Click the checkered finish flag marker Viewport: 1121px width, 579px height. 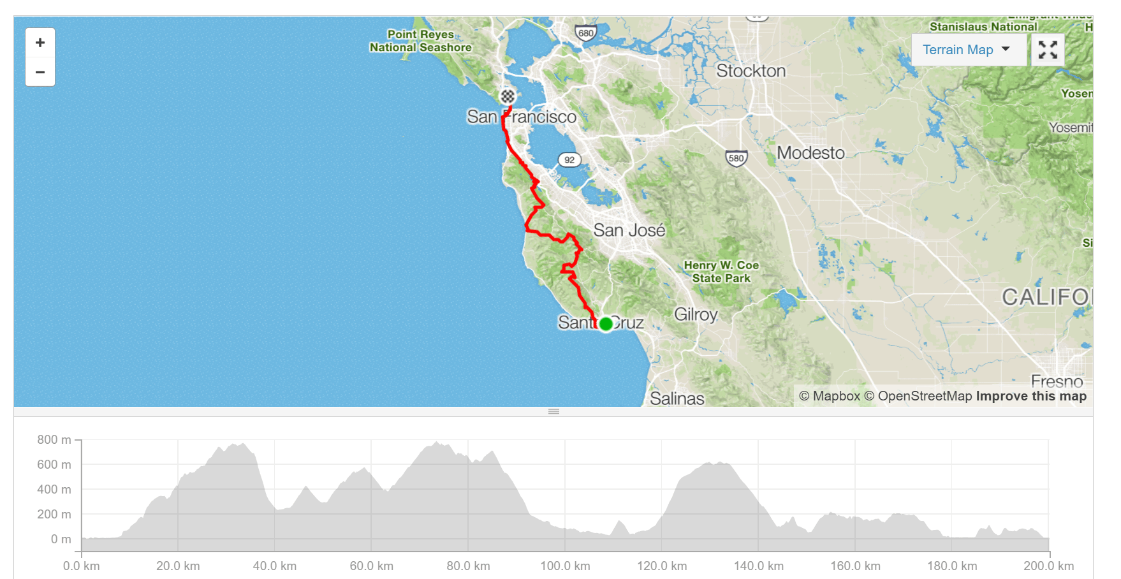(x=508, y=96)
